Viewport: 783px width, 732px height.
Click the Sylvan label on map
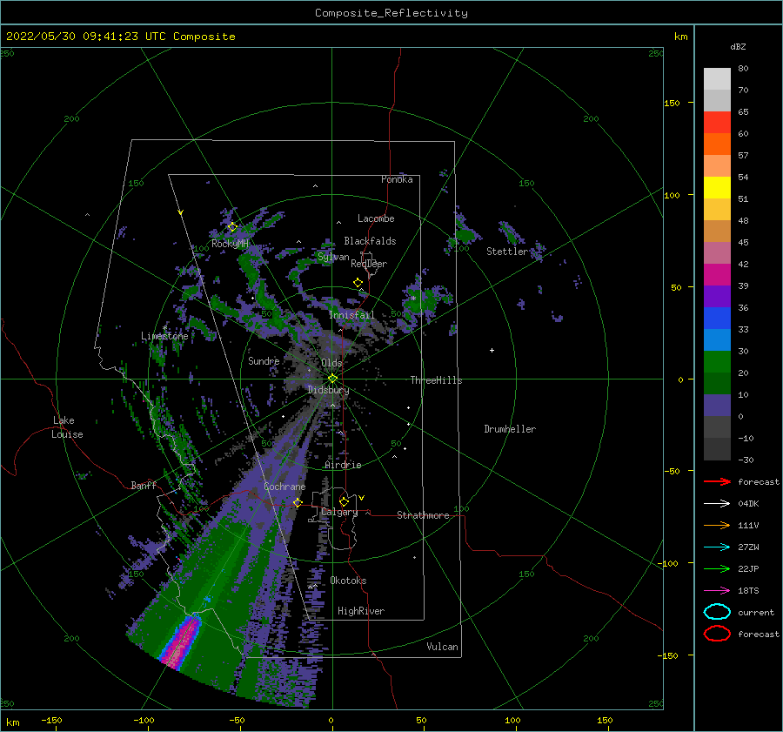(333, 258)
